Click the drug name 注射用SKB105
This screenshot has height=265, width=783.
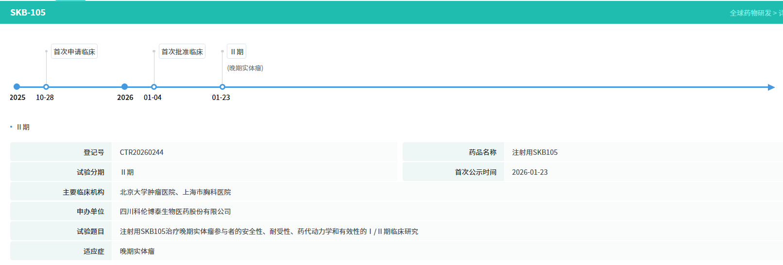coord(534,152)
